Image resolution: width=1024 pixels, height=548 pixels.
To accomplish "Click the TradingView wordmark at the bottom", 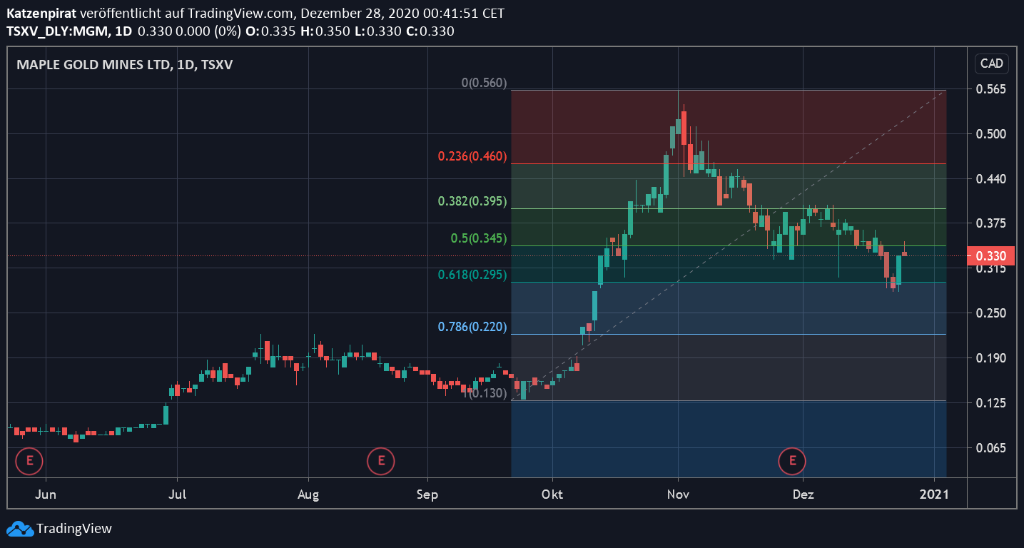I will pos(74,529).
